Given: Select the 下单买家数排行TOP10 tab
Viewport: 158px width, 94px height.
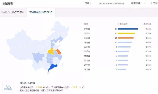Looking at the screenshot, I should (41, 12).
